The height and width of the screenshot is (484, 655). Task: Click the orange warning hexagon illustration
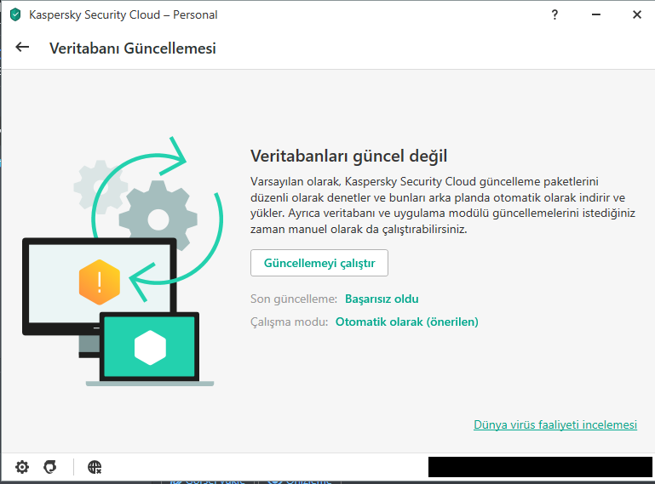tap(100, 282)
